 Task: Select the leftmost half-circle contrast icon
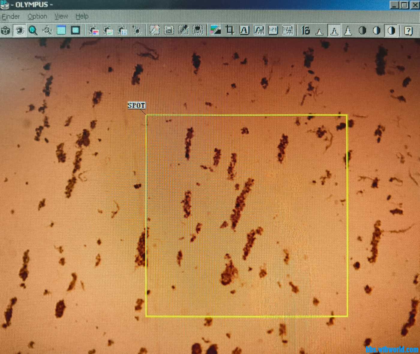click(x=362, y=31)
